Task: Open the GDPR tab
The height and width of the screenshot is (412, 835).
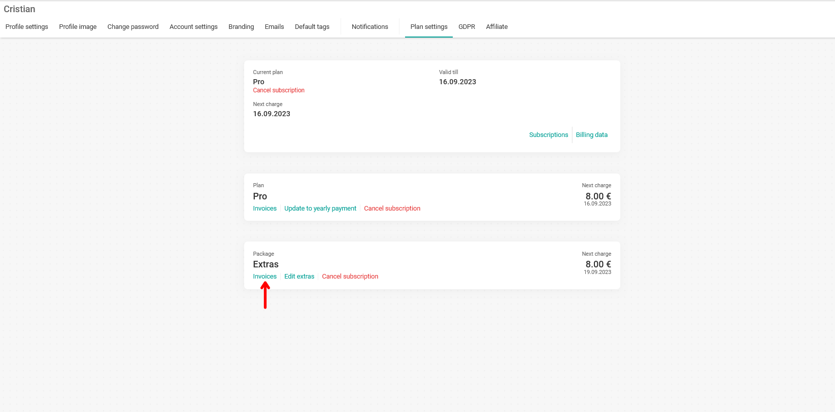Action: (x=466, y=27)
